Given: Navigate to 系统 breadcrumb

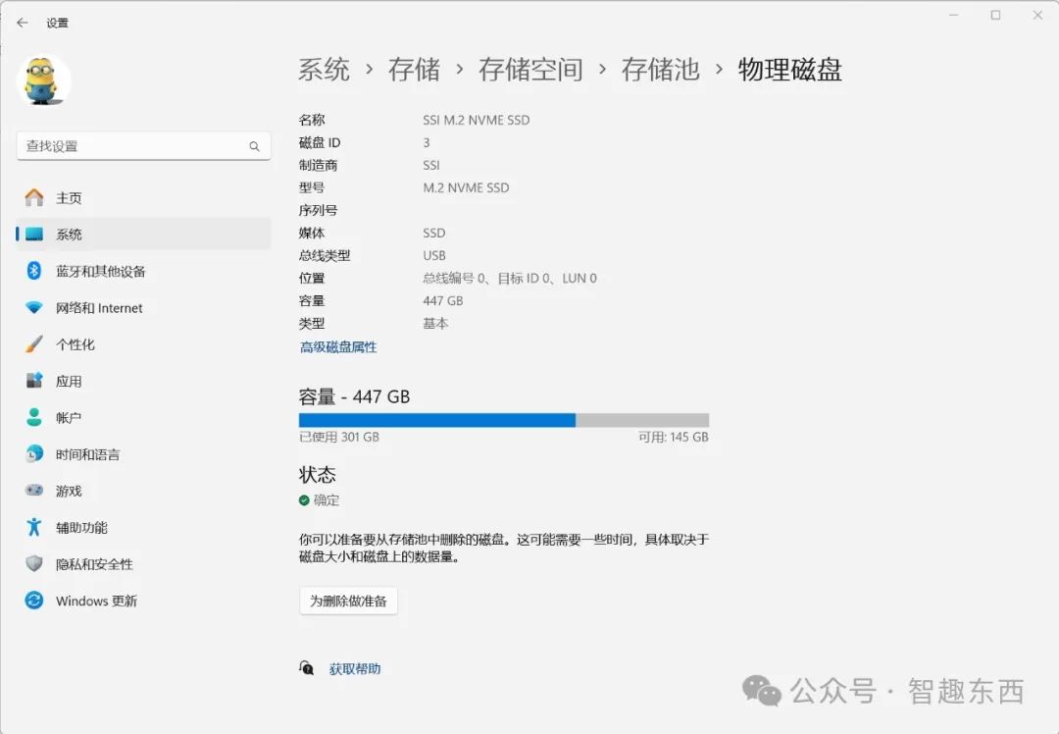Looking at the screenshot, I should coord(325,70).
